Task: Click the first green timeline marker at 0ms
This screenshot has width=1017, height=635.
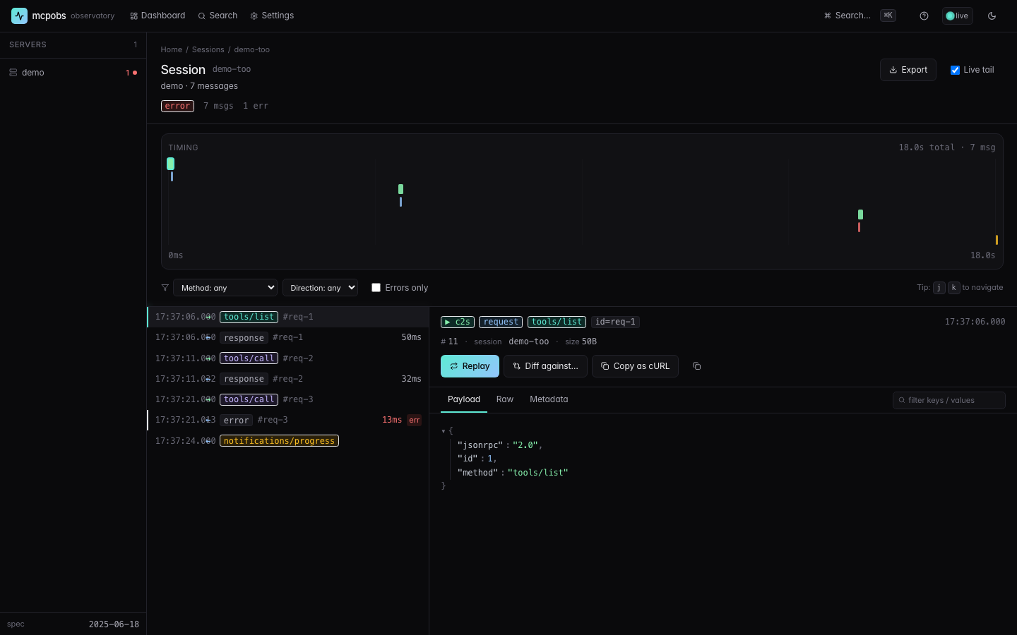Action: [170, 164]
